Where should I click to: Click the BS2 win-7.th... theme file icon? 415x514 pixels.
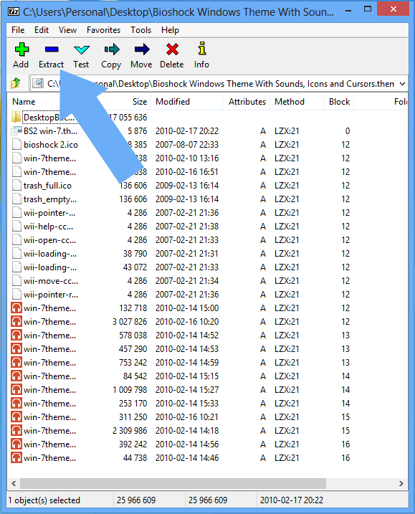pyautogui.click(x=16, y=130)
